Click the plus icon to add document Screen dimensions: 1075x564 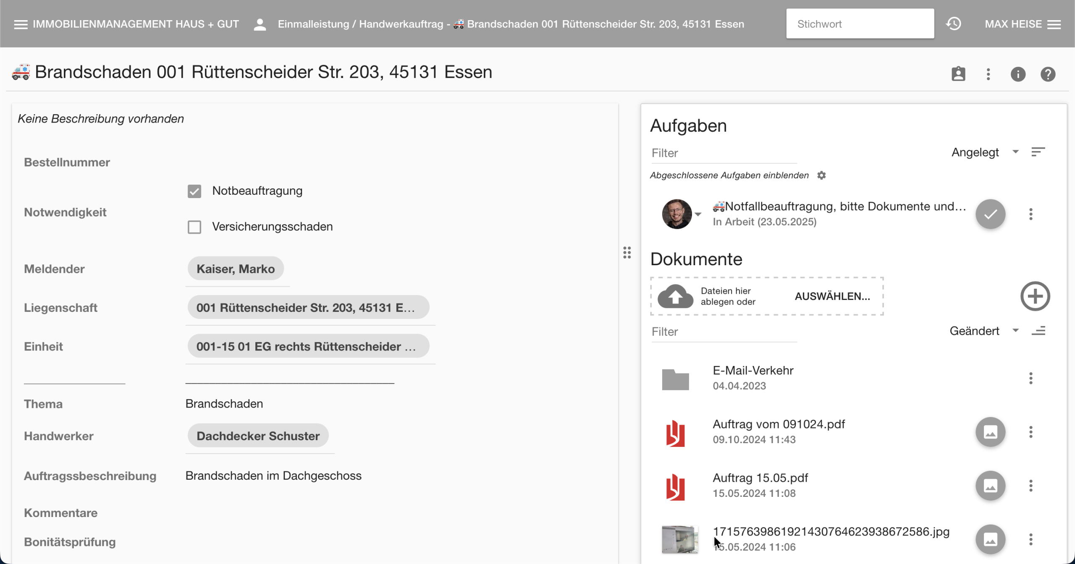click(x=1035, y=296)
